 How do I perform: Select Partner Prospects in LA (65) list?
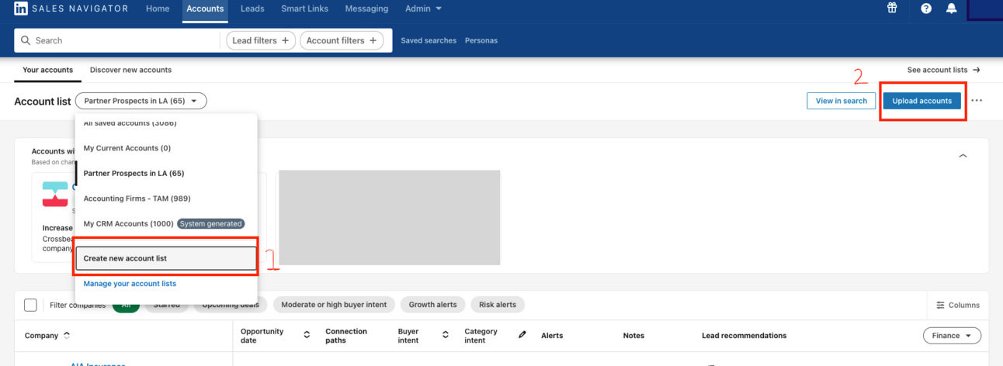coord(166,173)
